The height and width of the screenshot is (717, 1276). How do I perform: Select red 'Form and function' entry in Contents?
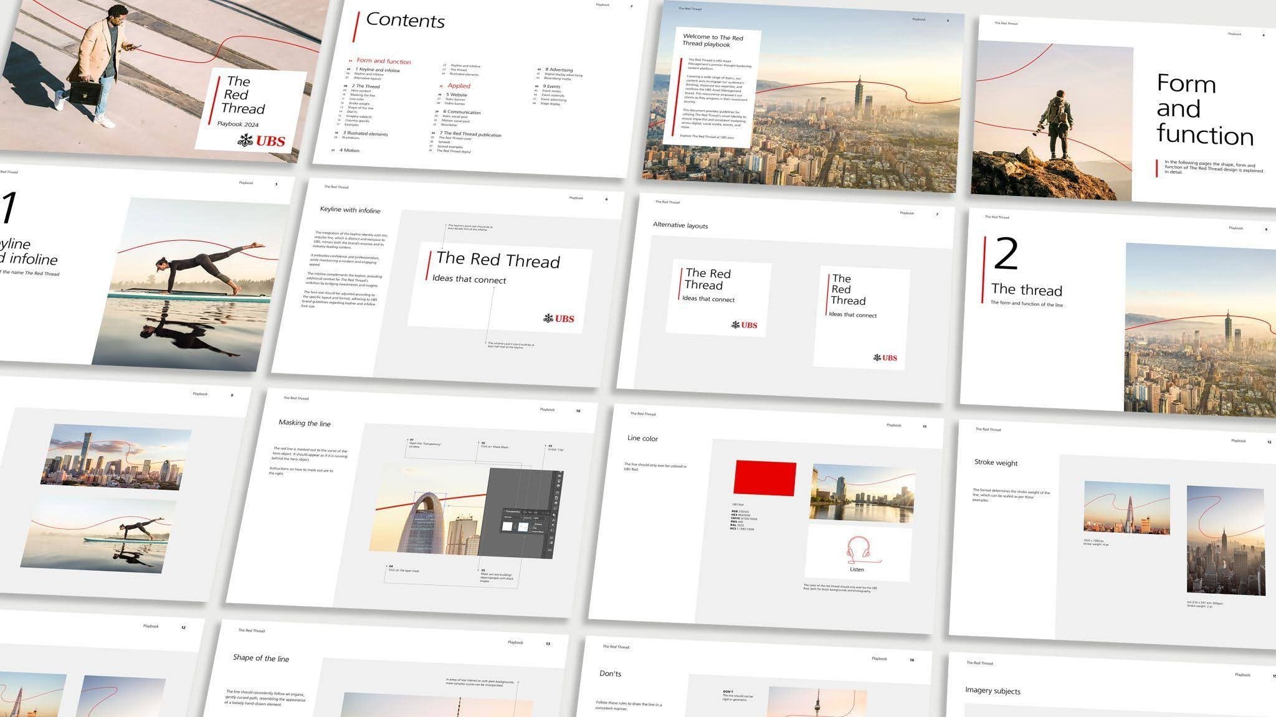click(384, 61)
